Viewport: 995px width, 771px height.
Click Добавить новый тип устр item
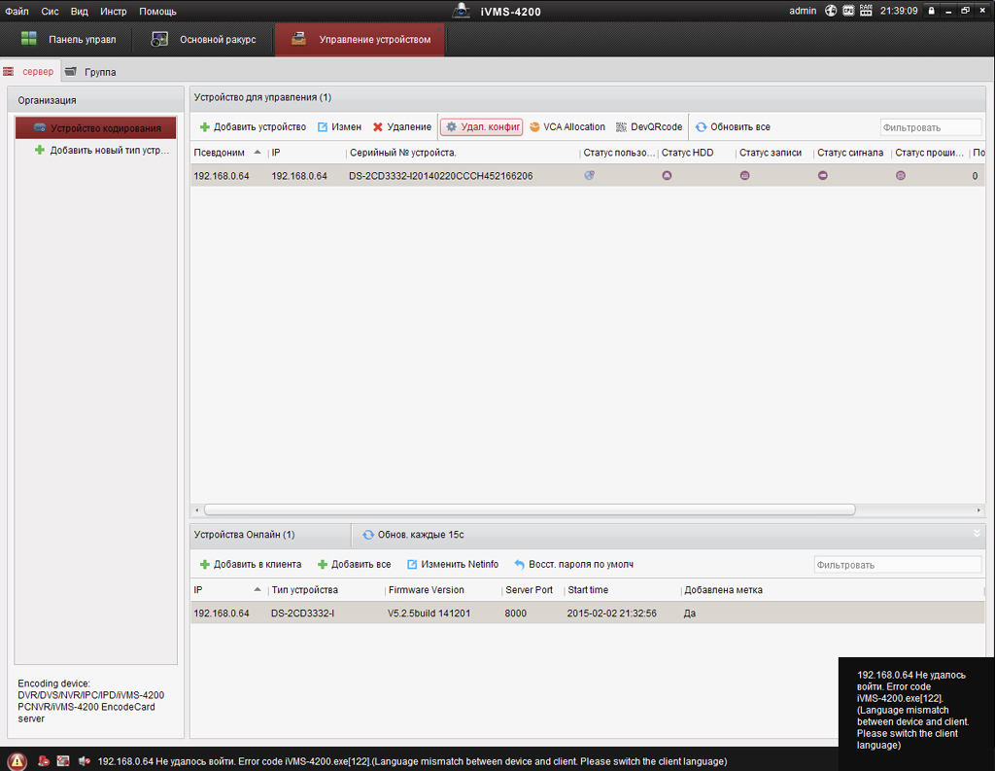pos(102,150)
